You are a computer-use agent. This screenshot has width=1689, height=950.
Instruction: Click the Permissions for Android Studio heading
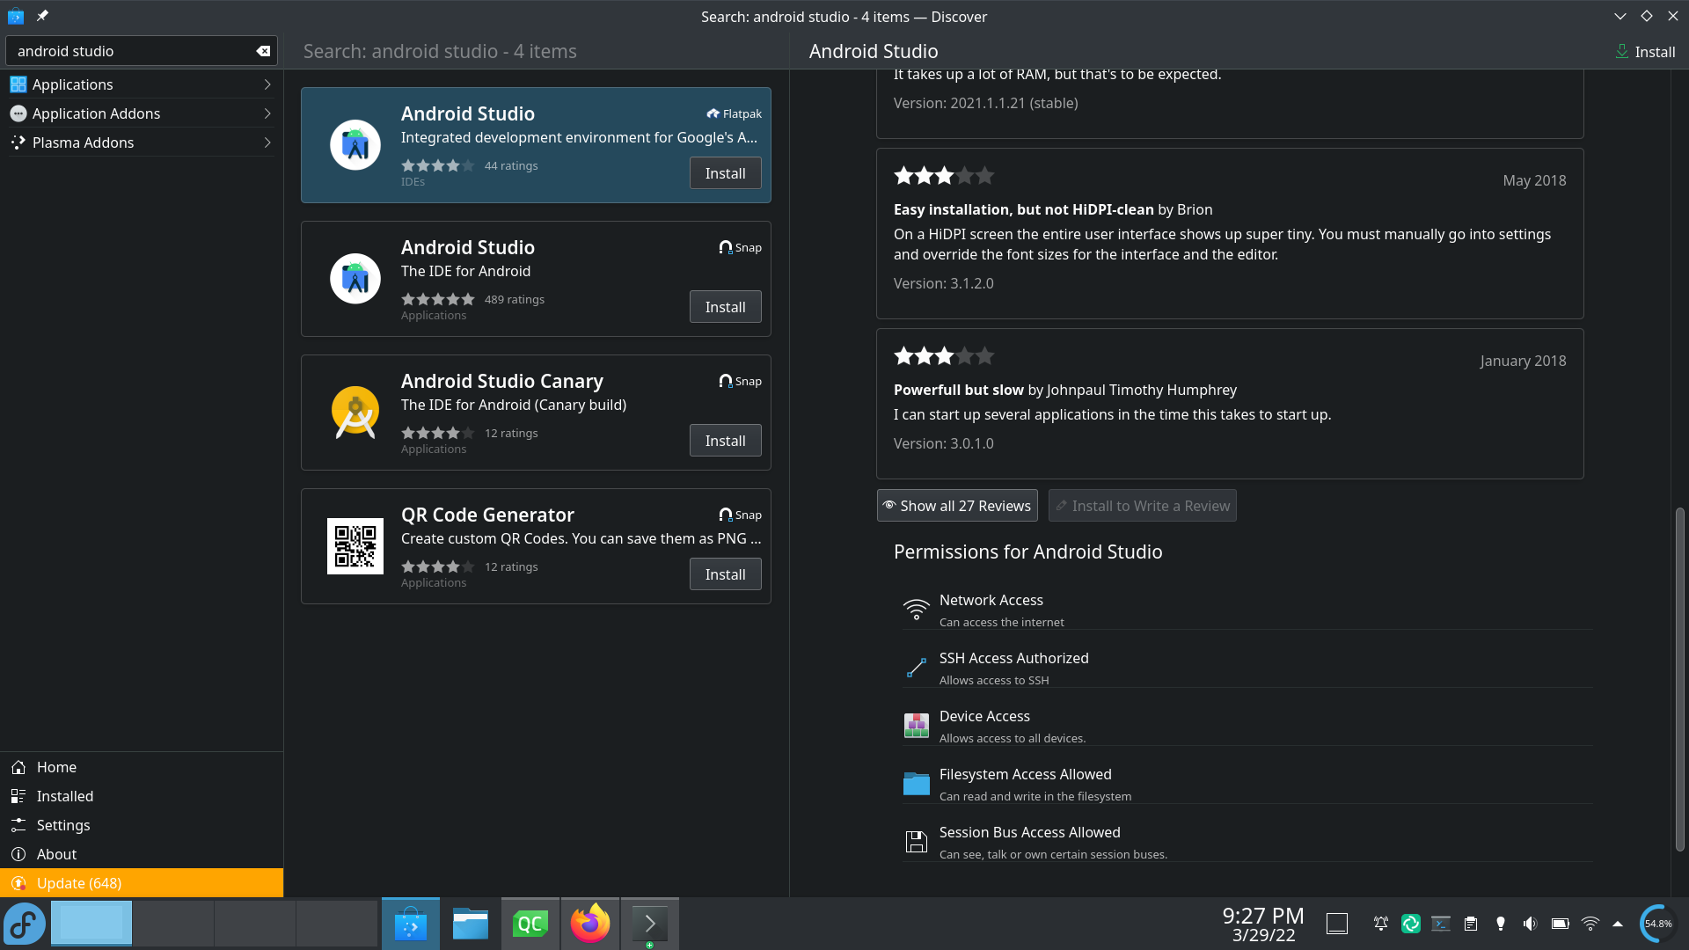click(x=1027, y=552)
